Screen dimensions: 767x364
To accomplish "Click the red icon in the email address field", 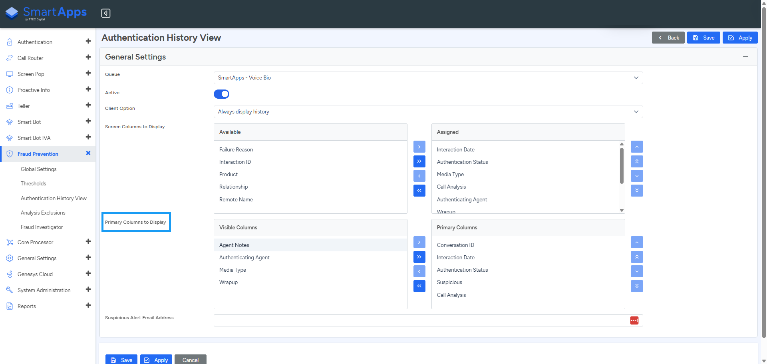I will click(x=634, y=320).
